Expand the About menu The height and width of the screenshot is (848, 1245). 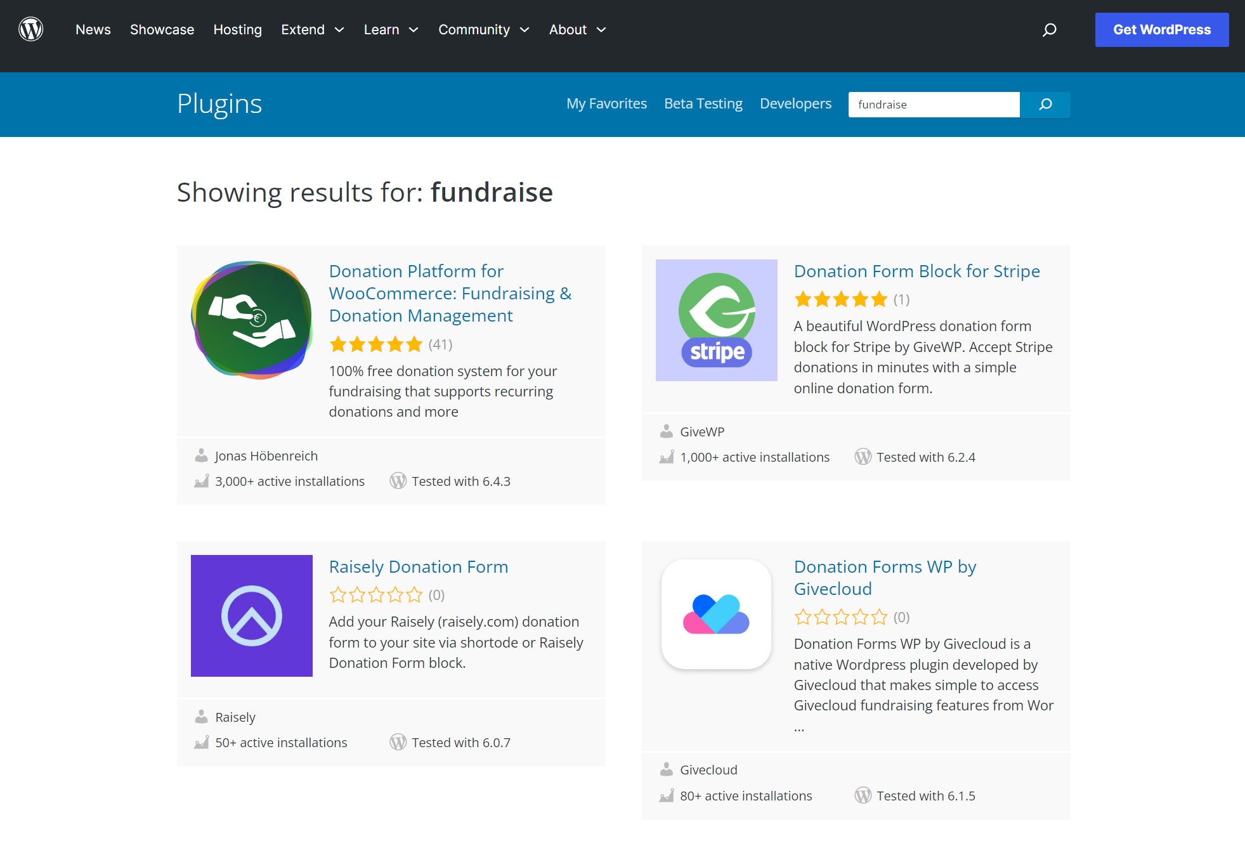578,30
